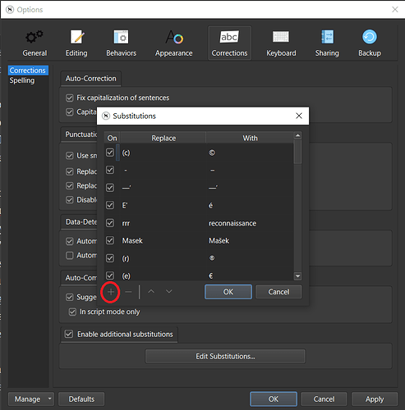The width and height of the screenshot is (405, 410).
Task: Move the substitution down with the down chevron
Action: click(x=169, y=292)
